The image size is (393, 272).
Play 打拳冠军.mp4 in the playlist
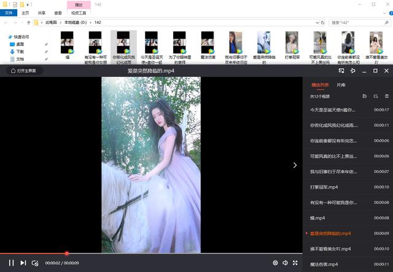click(348, 187)
